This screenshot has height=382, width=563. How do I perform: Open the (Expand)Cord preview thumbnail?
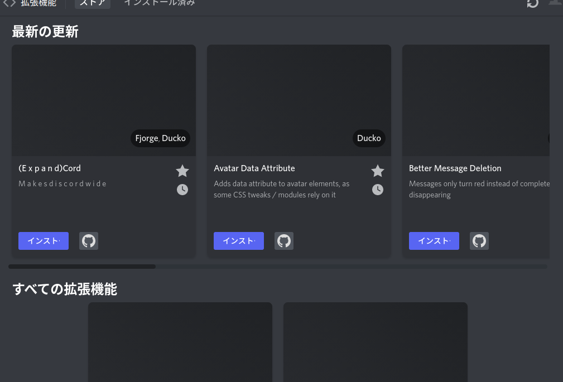click(104, 100)
